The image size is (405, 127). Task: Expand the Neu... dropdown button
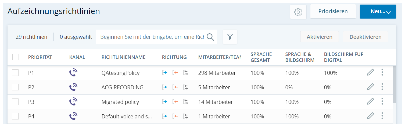click(x=378, y=12)
